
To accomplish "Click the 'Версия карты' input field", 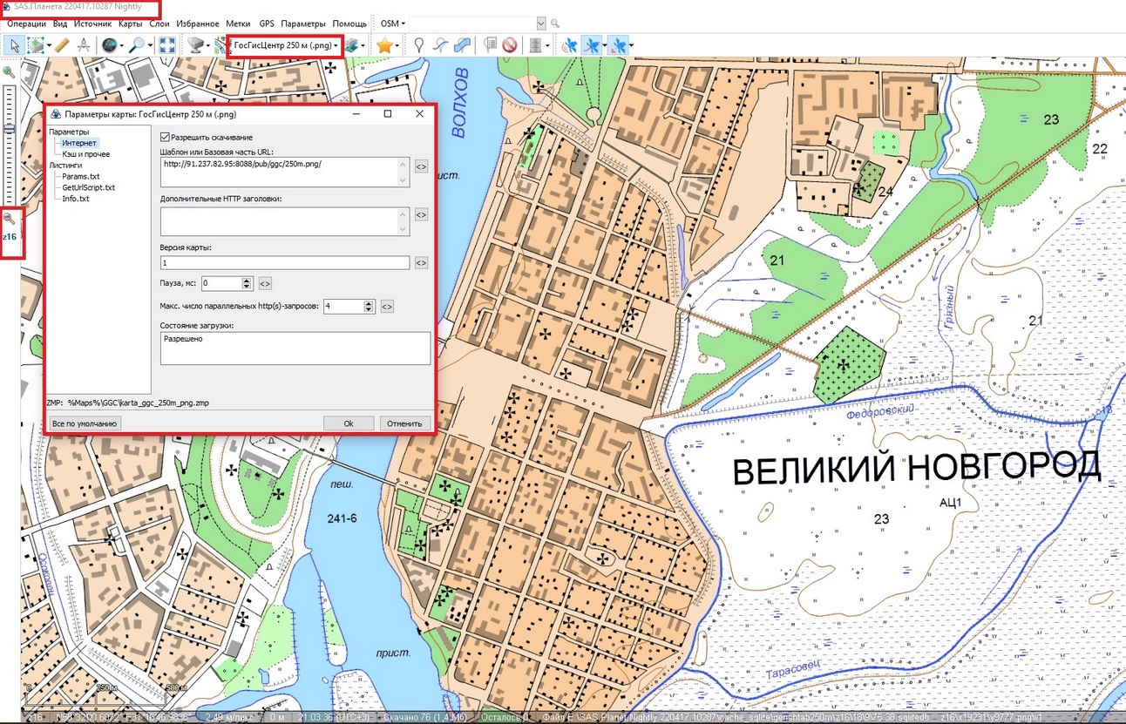I will click(285, 263).
